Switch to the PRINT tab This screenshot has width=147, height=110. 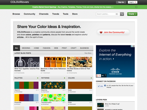pyautogui.click(x=64, y=48)
